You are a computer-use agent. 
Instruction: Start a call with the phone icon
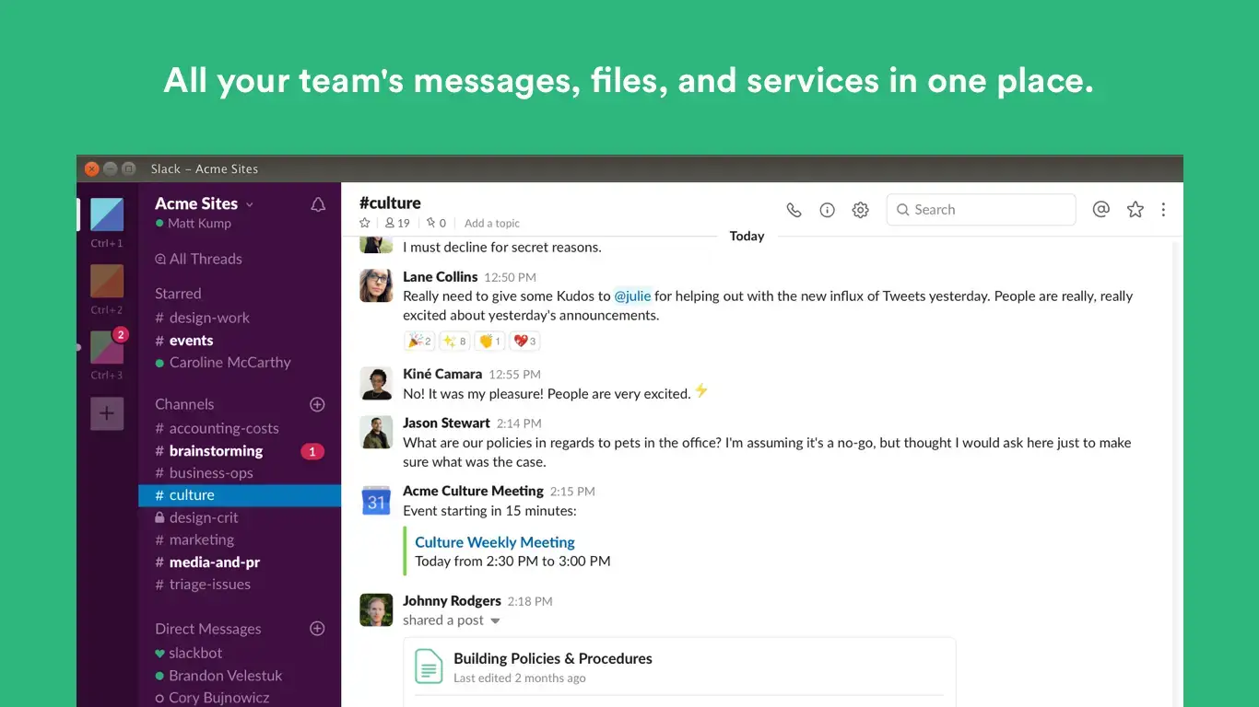pyautogui.click(x=794, y=210)
